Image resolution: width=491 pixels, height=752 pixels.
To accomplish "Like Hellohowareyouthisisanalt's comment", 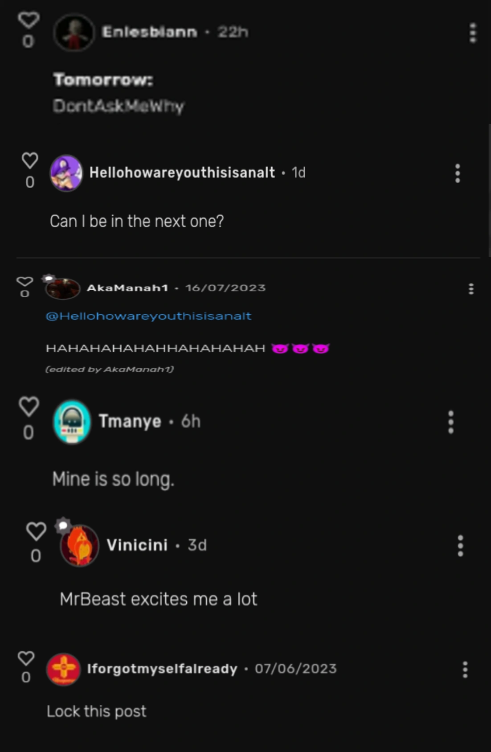I will 30,160.
